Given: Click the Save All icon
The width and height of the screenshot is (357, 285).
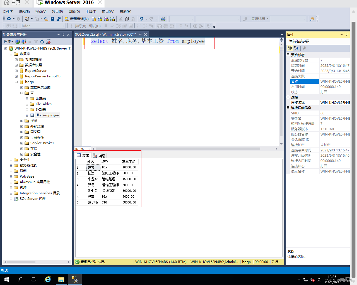Looking at the screenshot, I should coord(59,19).
